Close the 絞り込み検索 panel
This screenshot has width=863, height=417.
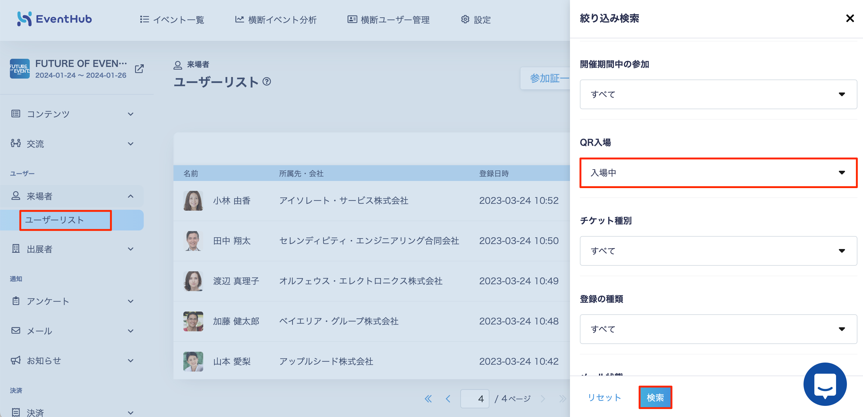850,19
